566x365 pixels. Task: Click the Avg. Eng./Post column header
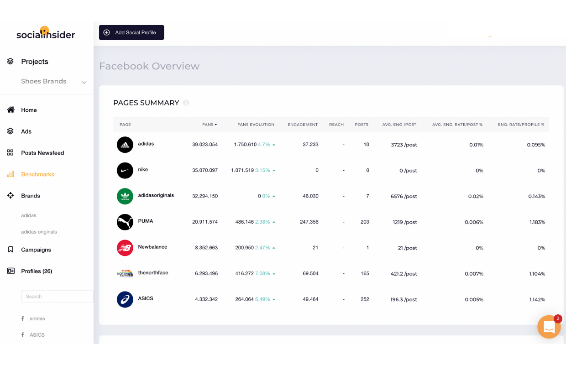(x=399, y=125)
